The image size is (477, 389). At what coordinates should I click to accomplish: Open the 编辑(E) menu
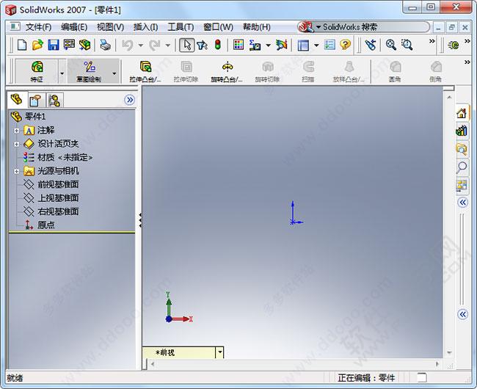(74, 27)
